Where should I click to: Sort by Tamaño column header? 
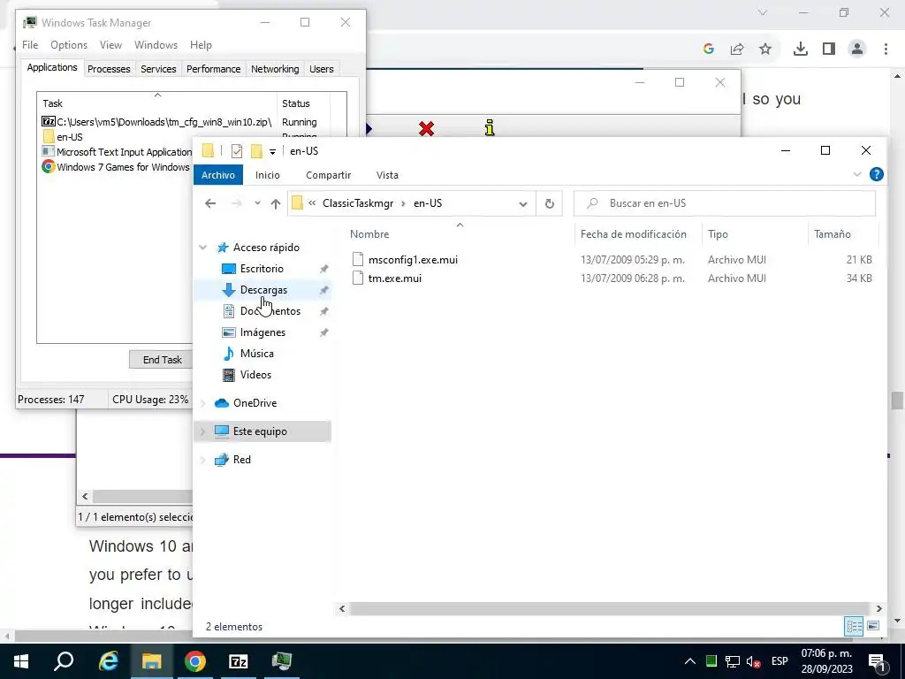tap(832, 233)
